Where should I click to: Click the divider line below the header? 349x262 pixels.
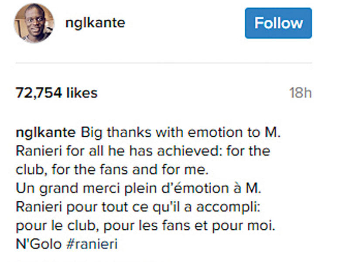pos(164,63)
